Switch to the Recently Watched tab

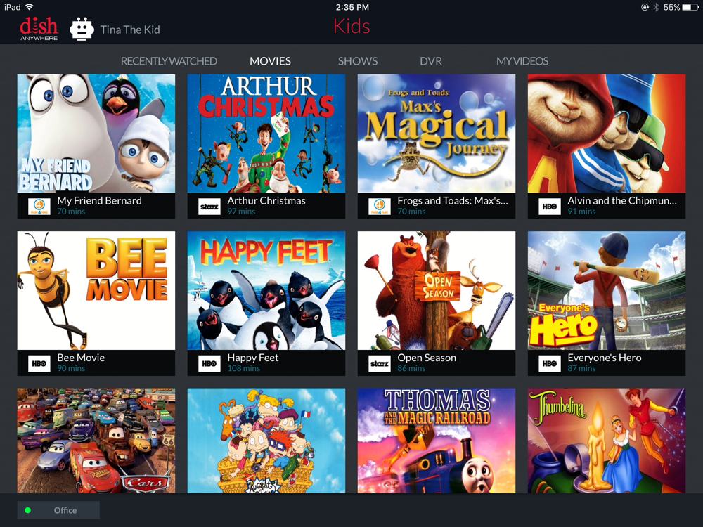(x=169, y=61)
